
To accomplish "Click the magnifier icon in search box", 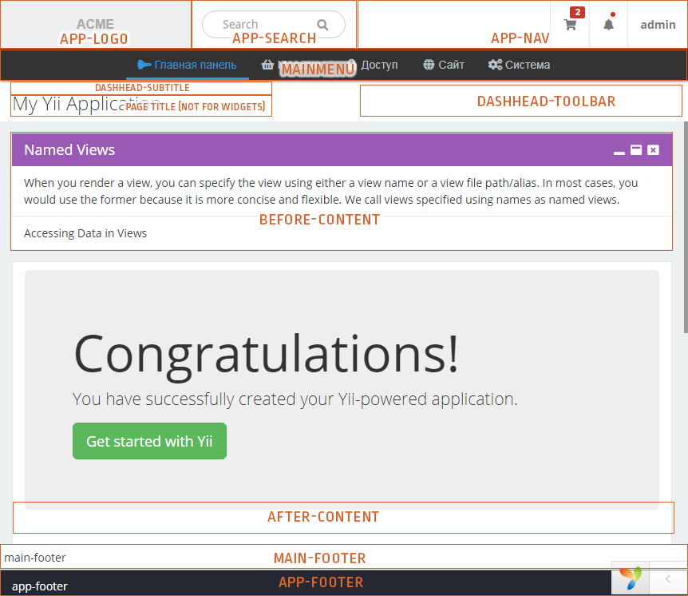I will coord(322,25).
